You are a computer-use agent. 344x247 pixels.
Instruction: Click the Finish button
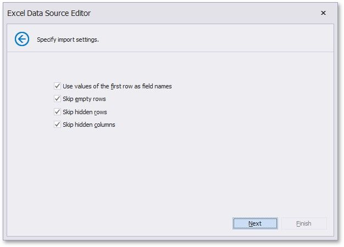pos(304,223)
